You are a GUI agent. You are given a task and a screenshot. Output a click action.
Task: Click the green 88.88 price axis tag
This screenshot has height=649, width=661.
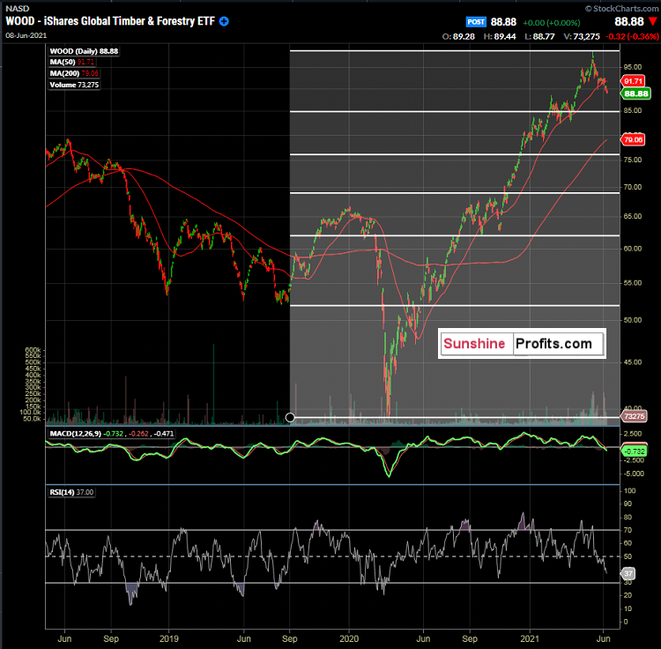[635, 93]
